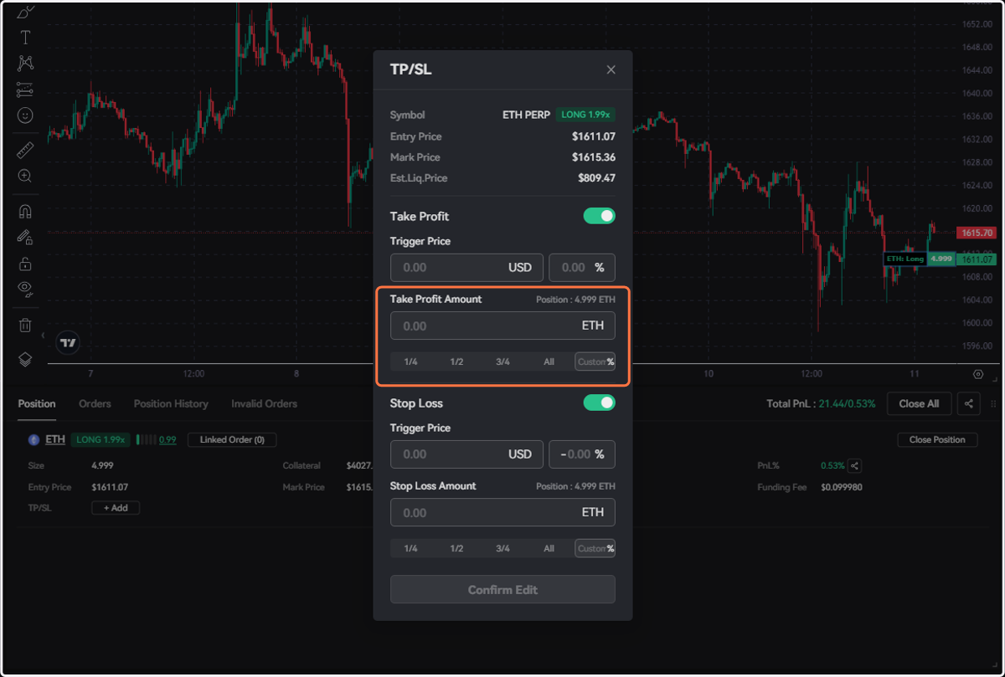
Task: Focus Stop Loss percent field
Action: 582,454
